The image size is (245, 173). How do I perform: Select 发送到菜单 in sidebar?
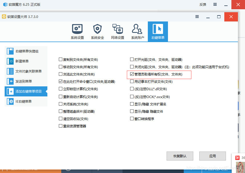coord(26,81)
